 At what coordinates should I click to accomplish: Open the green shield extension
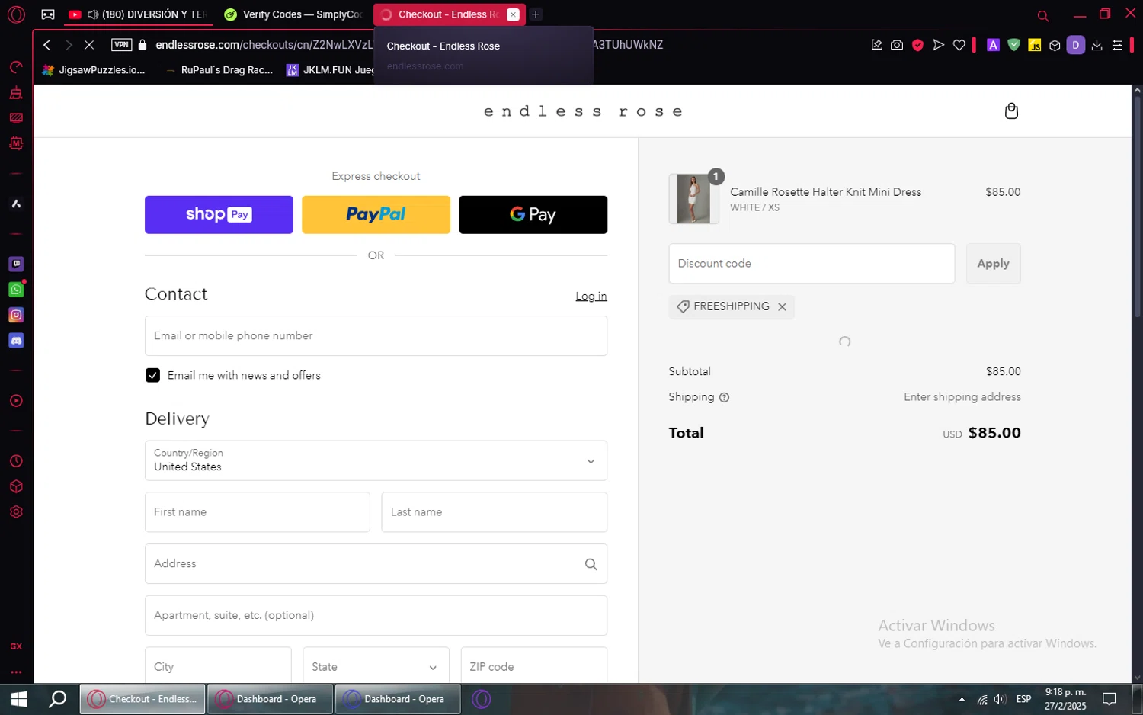click(x=1013, y=45)
